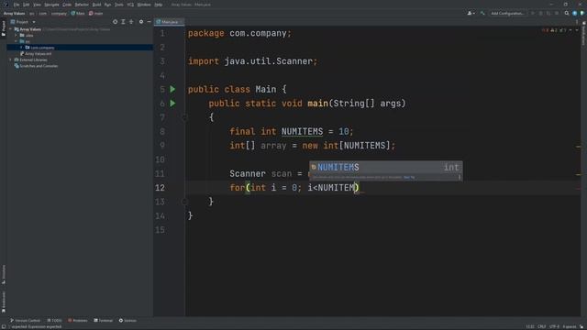Click Expand All icon in Project panel
The width and height of the screenshot is (587, 330).
click(x=123, y=22)
